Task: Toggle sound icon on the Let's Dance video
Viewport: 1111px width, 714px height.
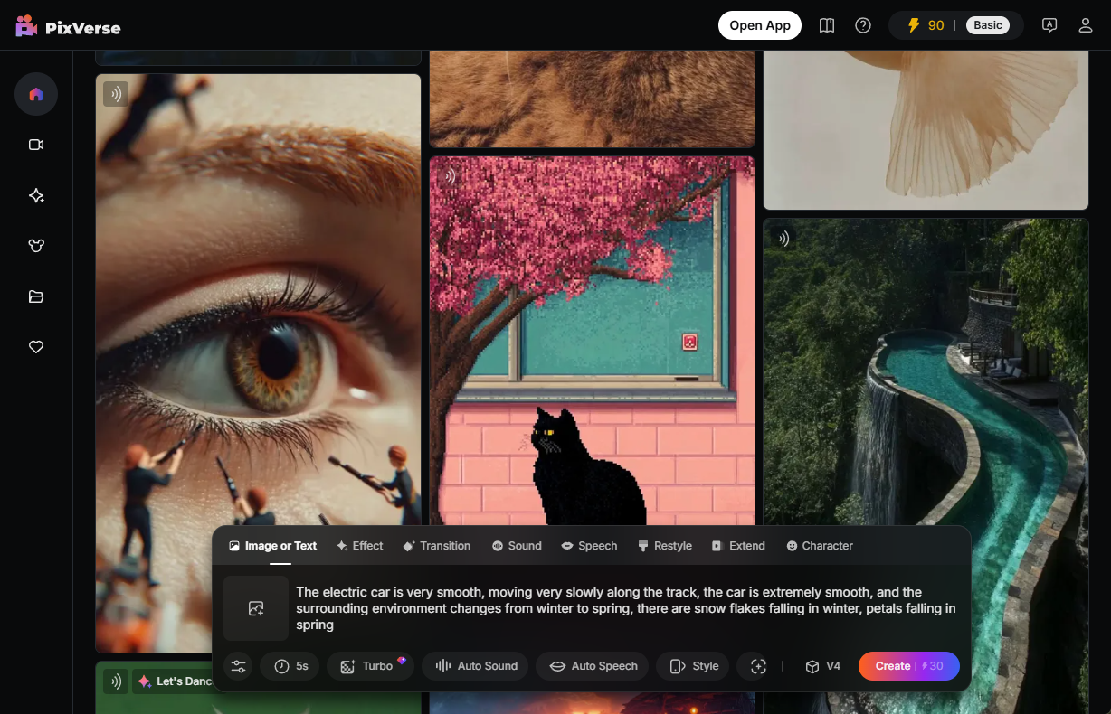Action: point(116,681)
